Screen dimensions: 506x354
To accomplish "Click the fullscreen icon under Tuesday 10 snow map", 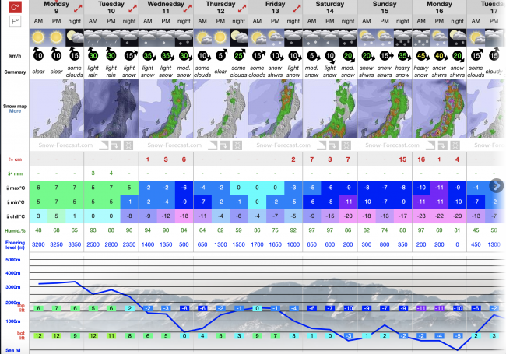I will pyautogui.click(x=128, y=145).
